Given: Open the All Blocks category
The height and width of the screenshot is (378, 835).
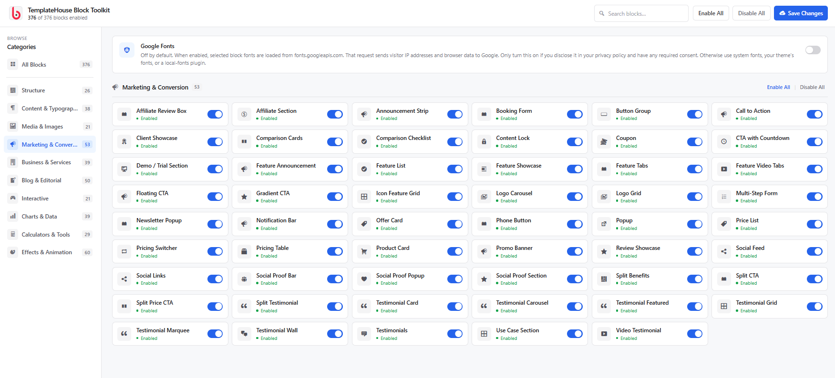Looking at the screenshot, I should [50, 65].
